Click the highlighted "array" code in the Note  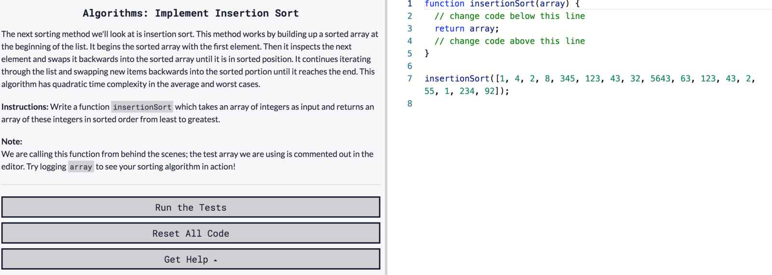click(81, 167)
